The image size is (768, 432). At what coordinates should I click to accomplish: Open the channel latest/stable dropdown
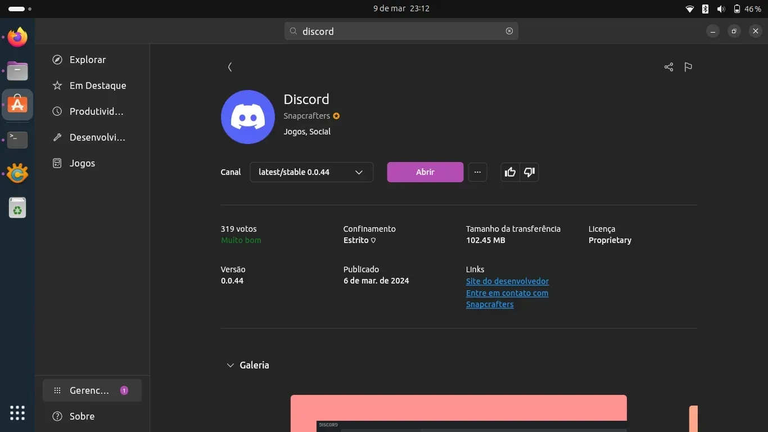click(x=311, y=172)
